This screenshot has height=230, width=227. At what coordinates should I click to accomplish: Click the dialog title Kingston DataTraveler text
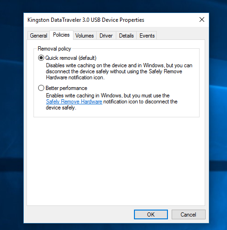pos(86,20)
